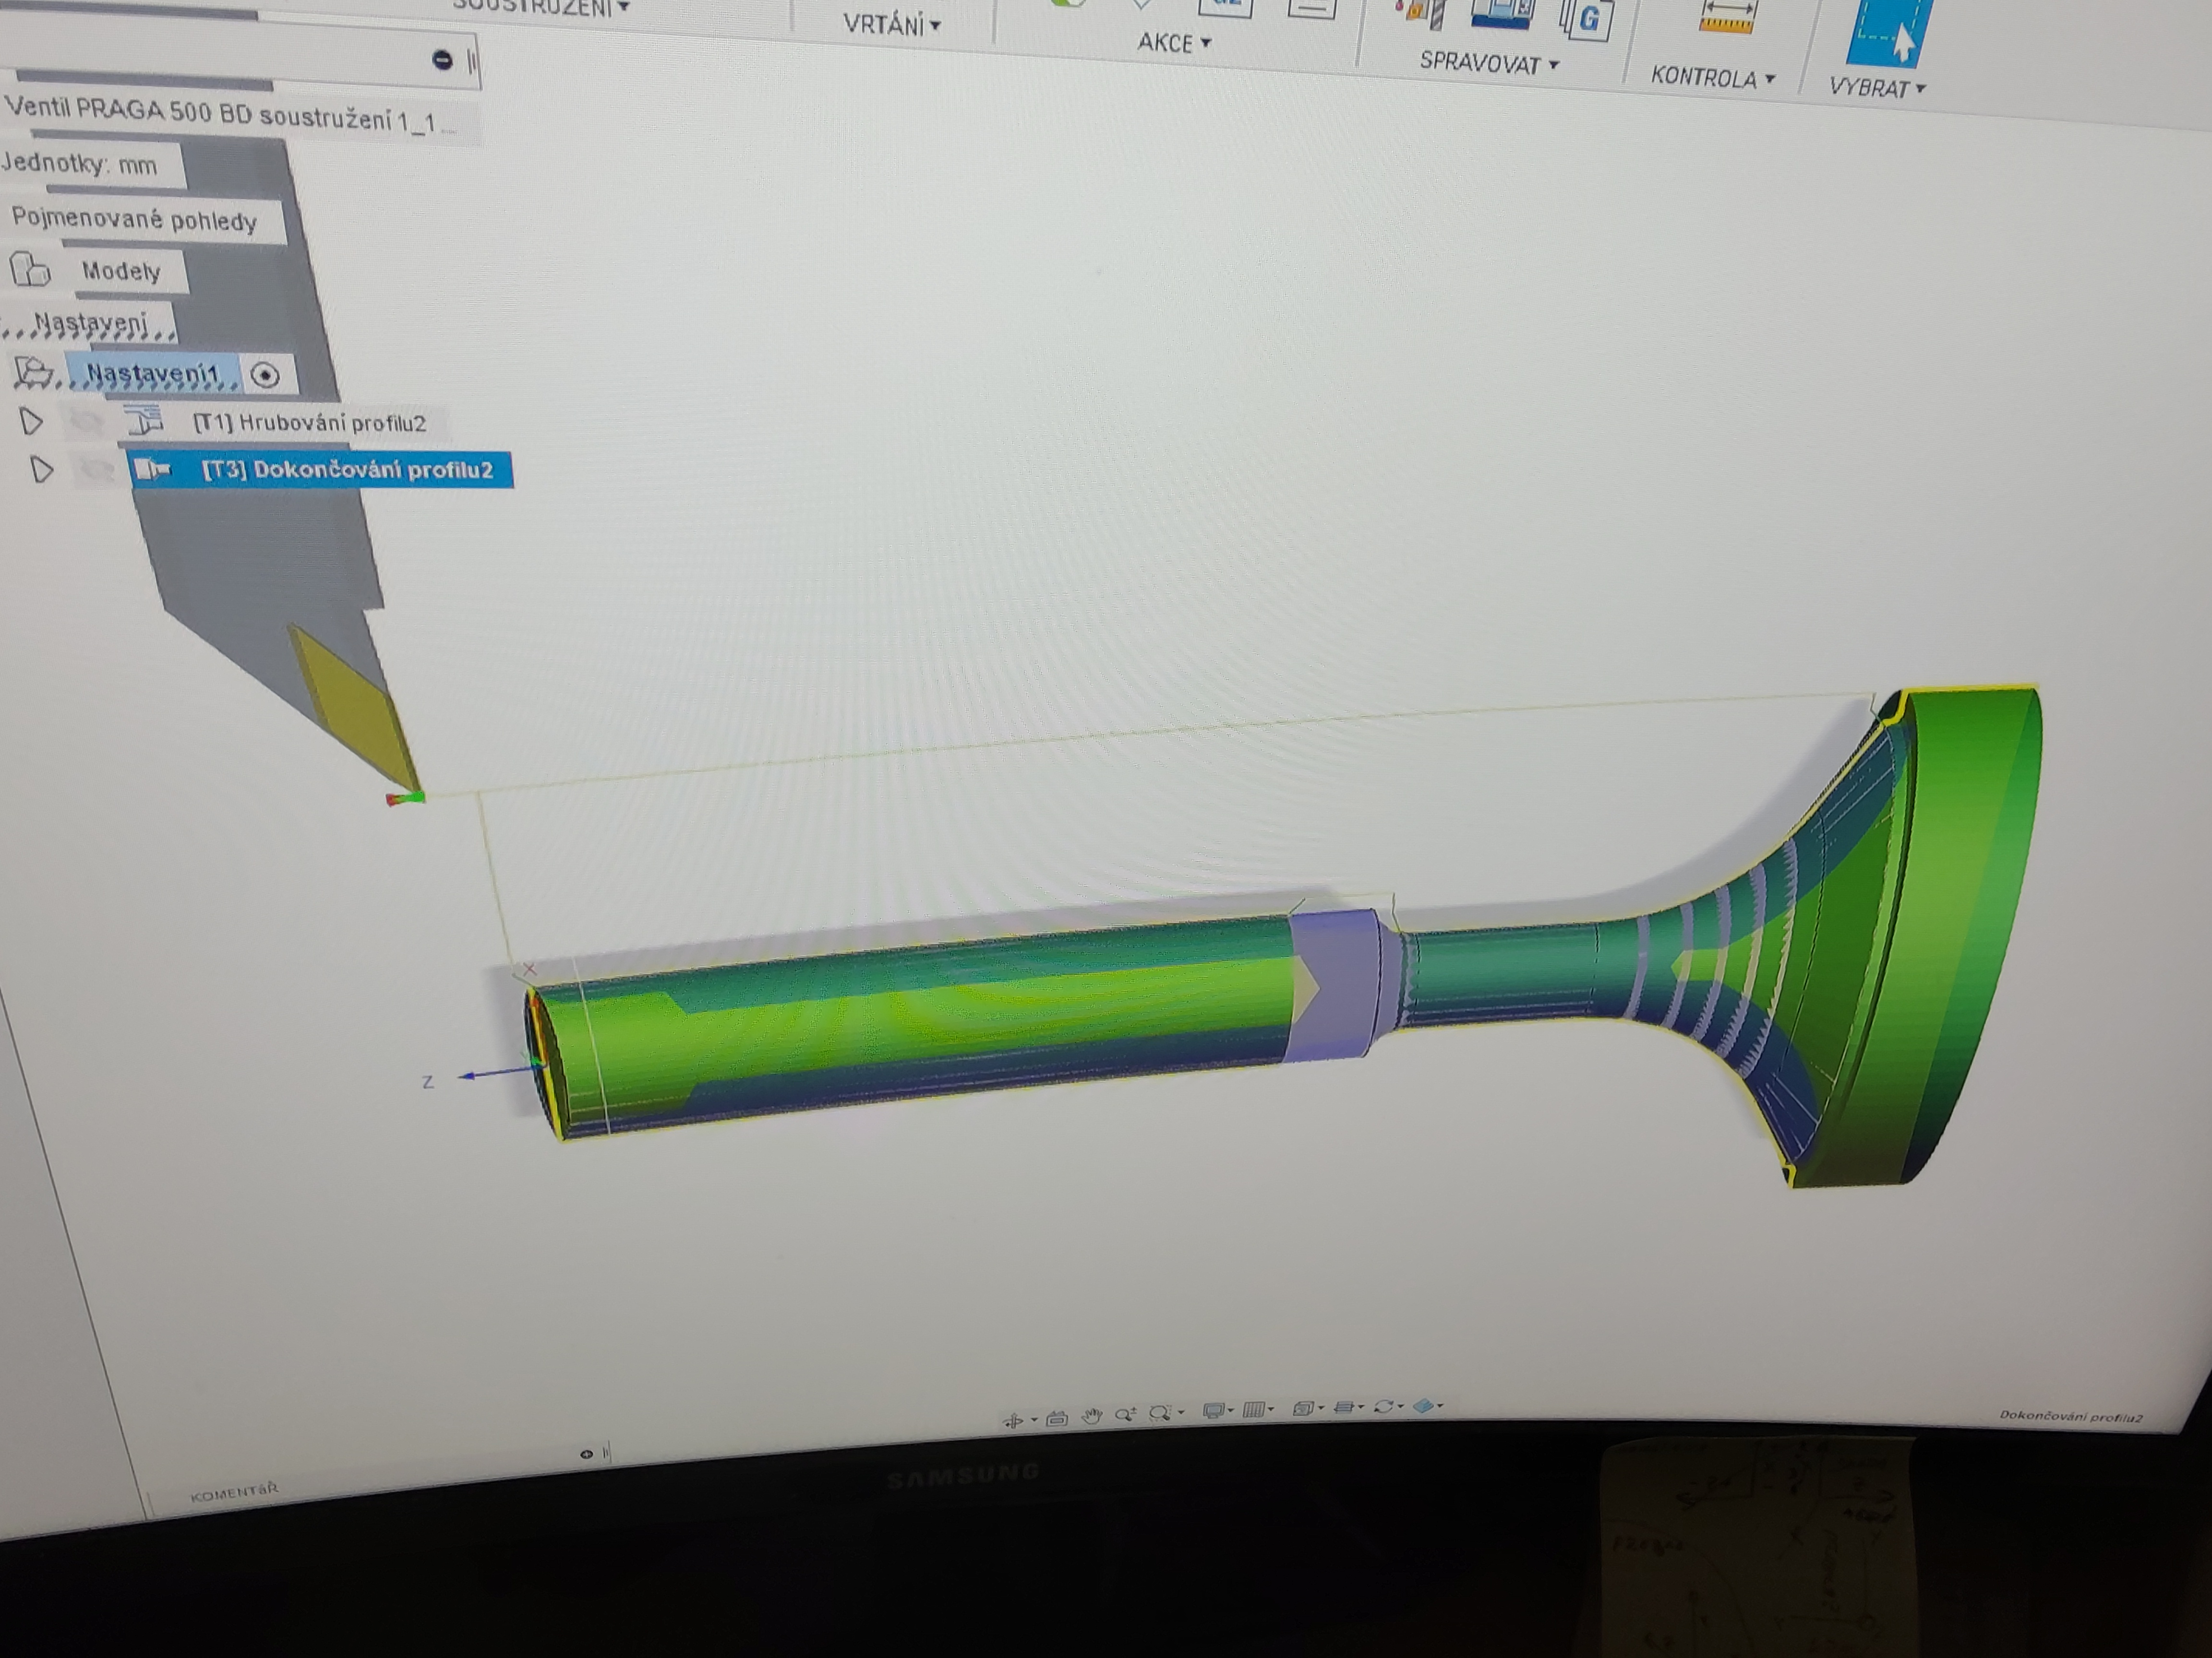
Task: Expand the [T3] Dokončování profilu2 operation
Action: click(42, 470)
